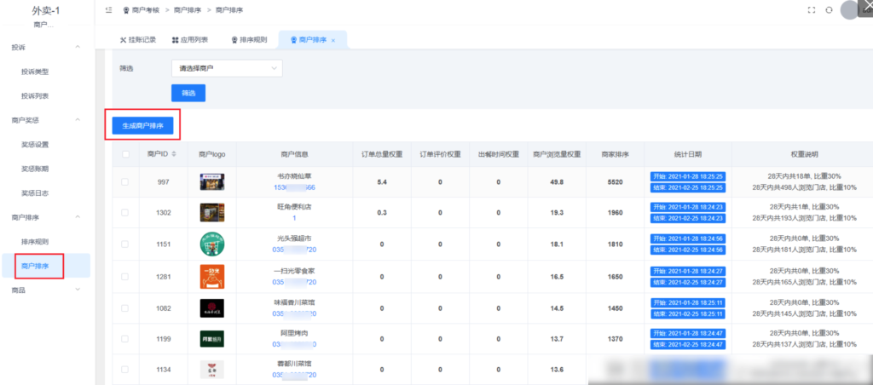
Task: Check the row for merchant ID 1302
Action: click(x=124, y=213)
